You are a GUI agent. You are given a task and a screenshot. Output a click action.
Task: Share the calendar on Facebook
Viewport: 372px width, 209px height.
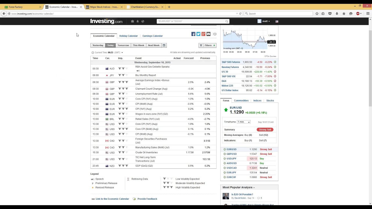pos(193,34)
